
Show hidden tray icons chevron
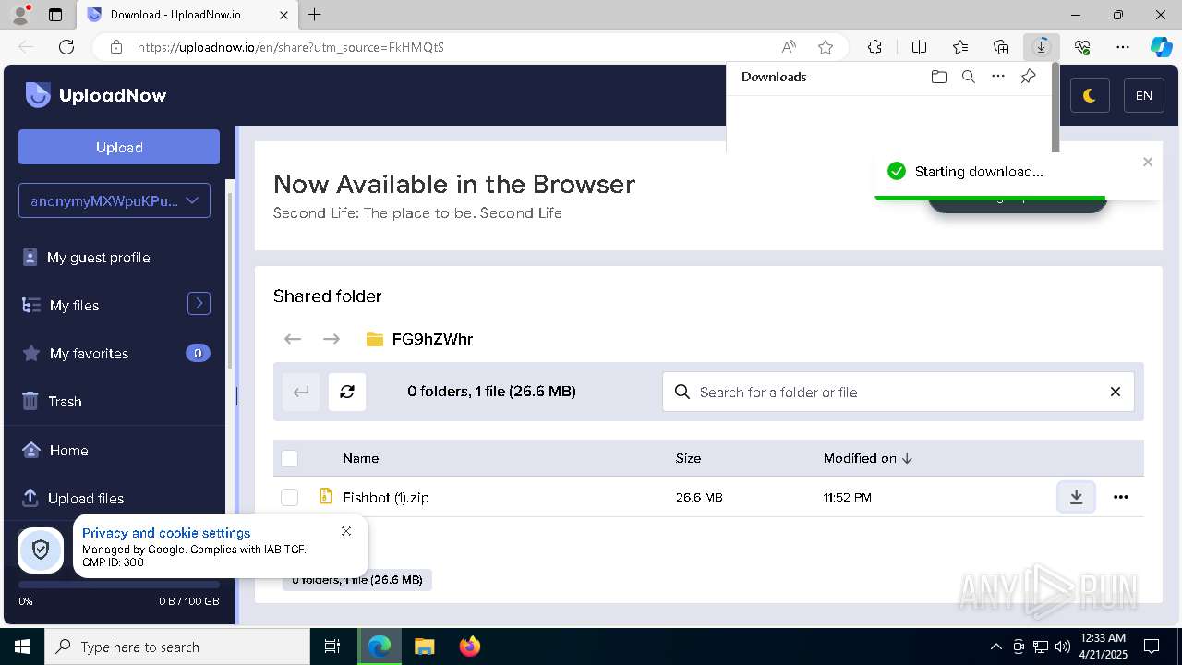(995, 647)
